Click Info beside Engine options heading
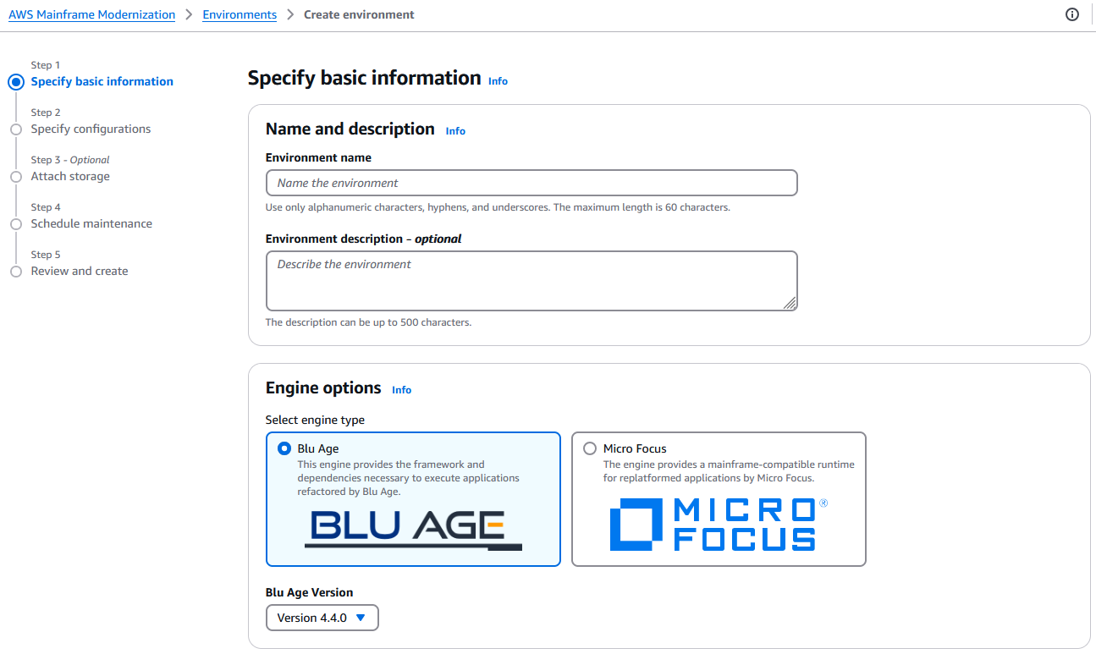 (x=401, y=389)
